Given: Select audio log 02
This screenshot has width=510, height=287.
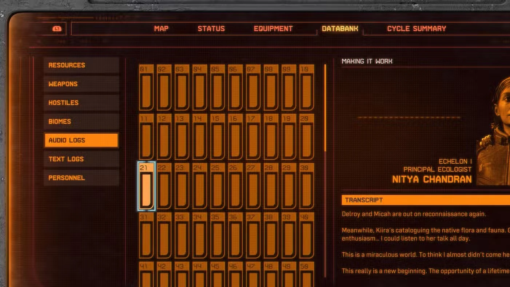Looking at the screenshot, I should [164, 87].
